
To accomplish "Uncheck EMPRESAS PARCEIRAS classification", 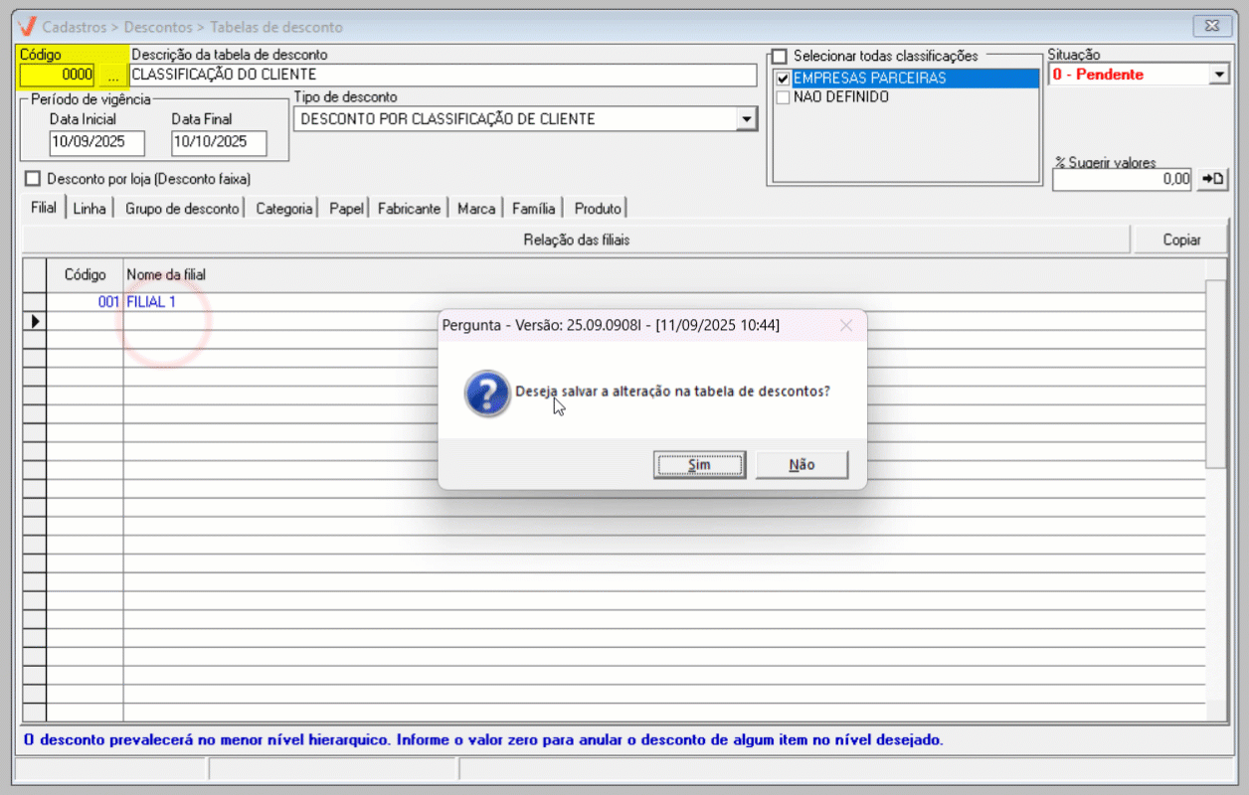I will 784,78.
